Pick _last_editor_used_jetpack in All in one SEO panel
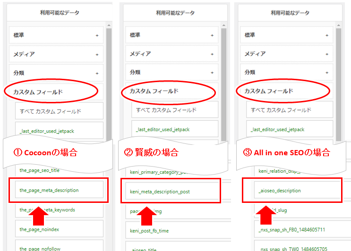 pyautogui.click(x=290, y=129)
